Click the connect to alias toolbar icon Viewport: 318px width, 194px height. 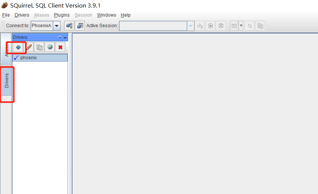tap(69, 26)
